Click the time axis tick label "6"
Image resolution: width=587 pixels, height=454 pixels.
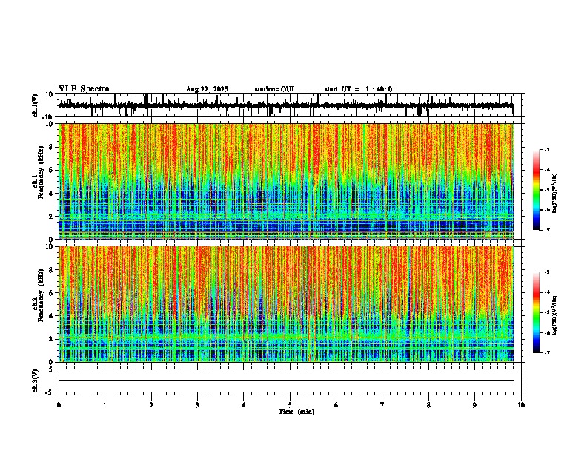click(x=336, y=405)
